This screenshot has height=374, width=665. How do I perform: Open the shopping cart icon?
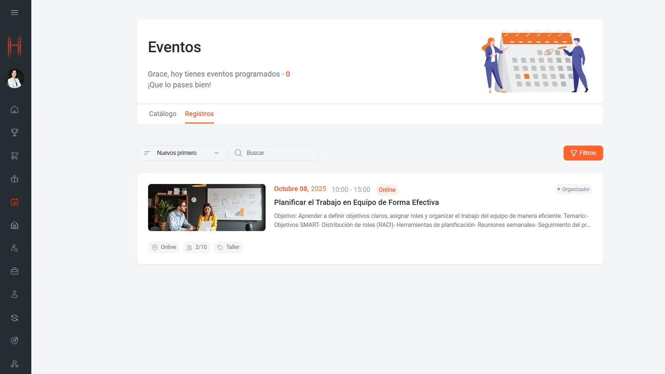(x=15, y=156)
